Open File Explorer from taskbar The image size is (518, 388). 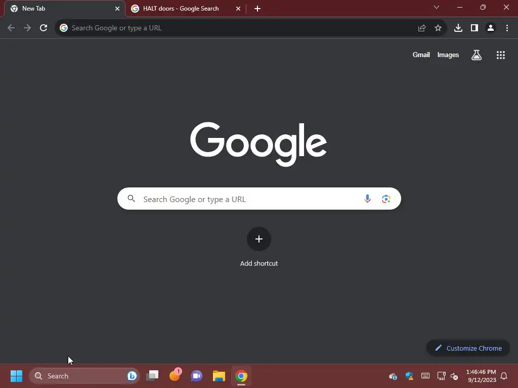pos(219,376)
